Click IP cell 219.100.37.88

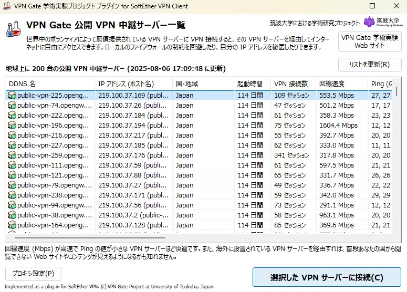click(x=132, y=175)
